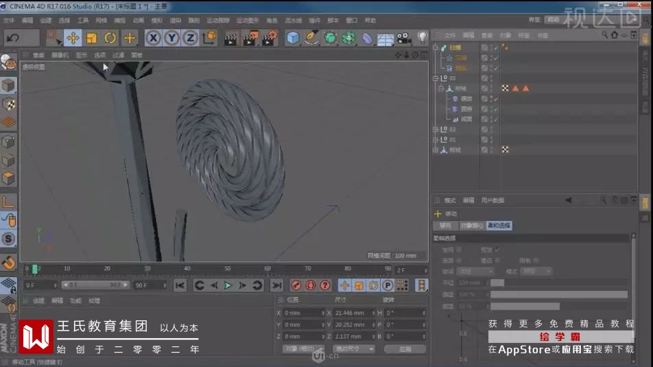Click the coordinate system cube icon

pyautogui.click(x=209, y=38)
